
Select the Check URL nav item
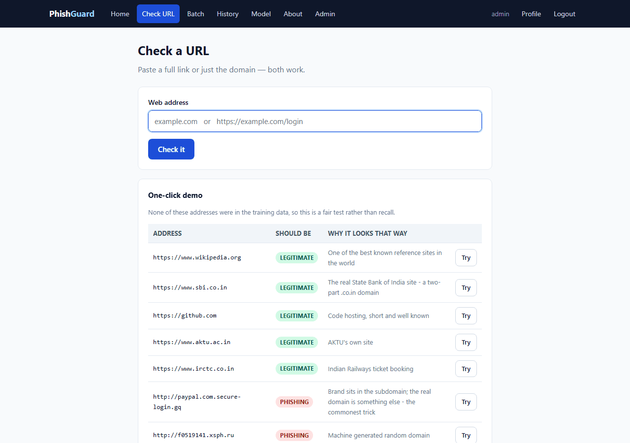coord(158,14)
